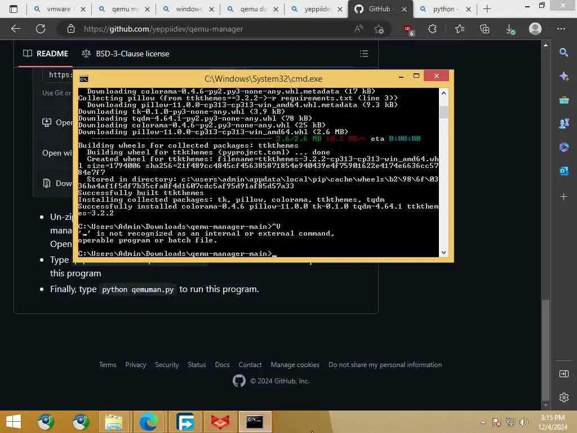This screenshot has width=577, height=433.
Task: Open the Contact footer link
Action: click(x=250, y=365)
